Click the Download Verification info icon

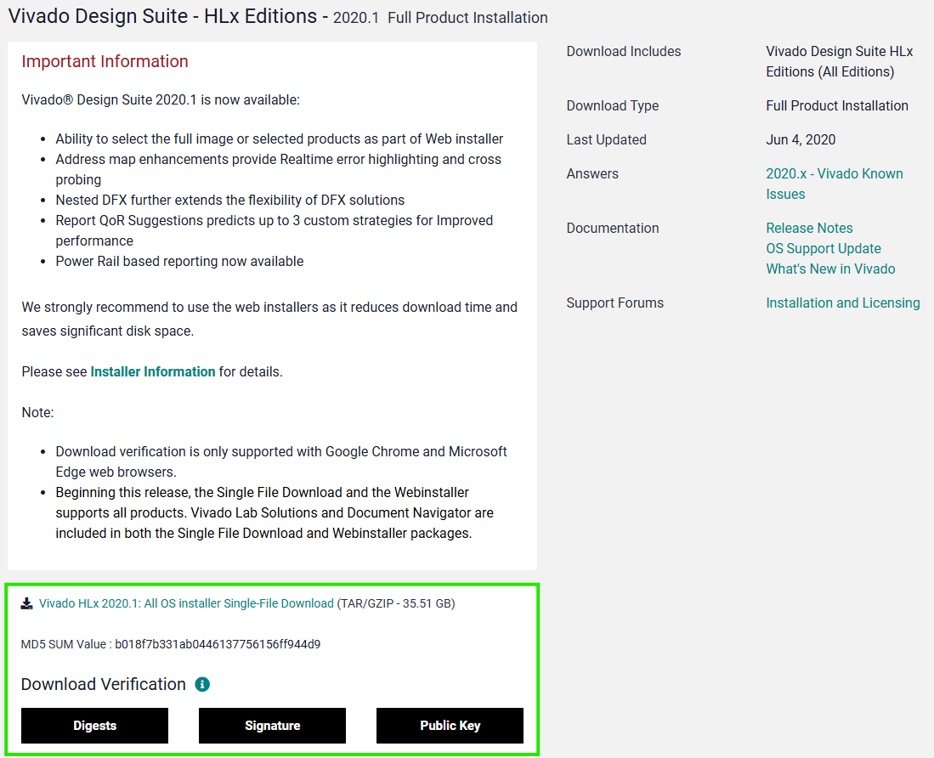tap(202, 684)
